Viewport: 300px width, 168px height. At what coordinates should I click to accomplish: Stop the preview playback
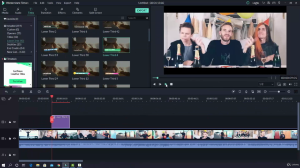(x=171, y=84)
